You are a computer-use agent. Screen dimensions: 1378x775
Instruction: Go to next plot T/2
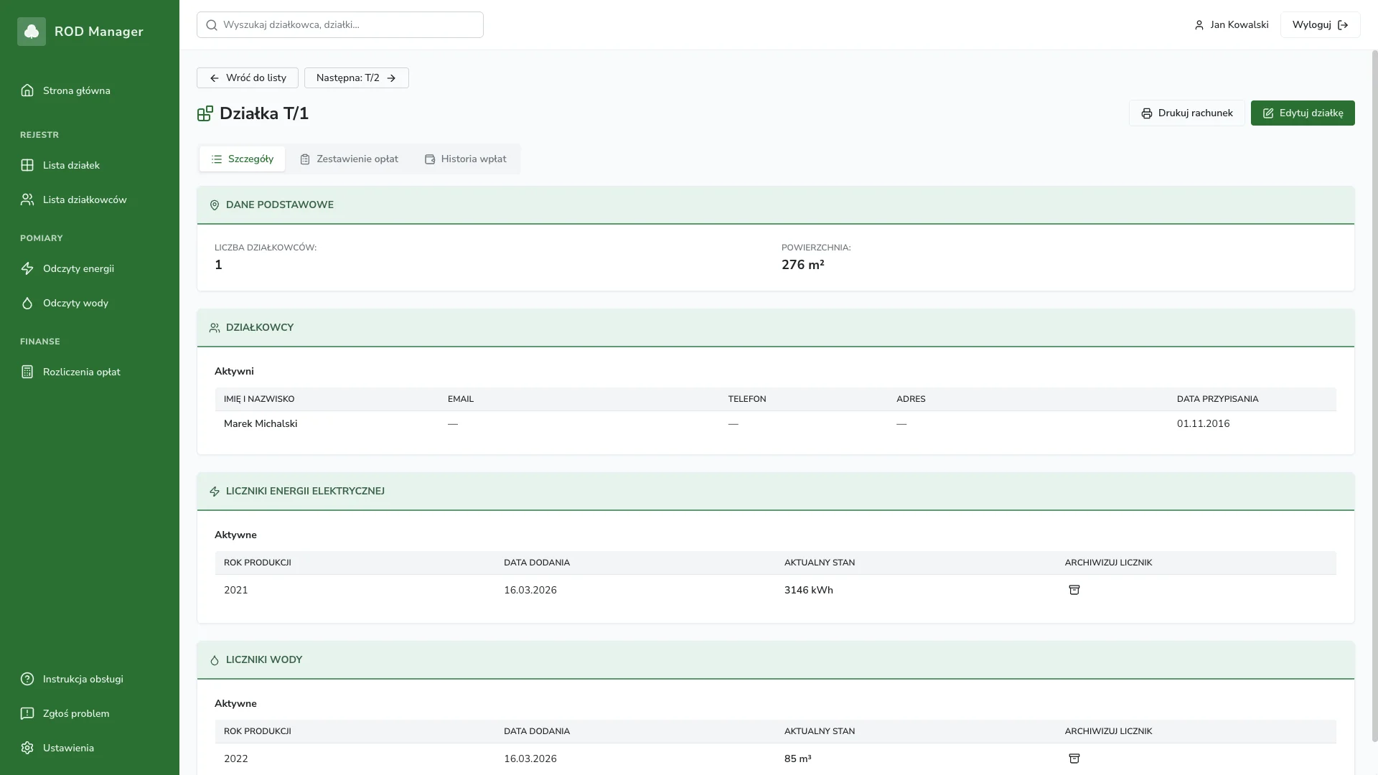pyautogui.click(x=356, y=78)
